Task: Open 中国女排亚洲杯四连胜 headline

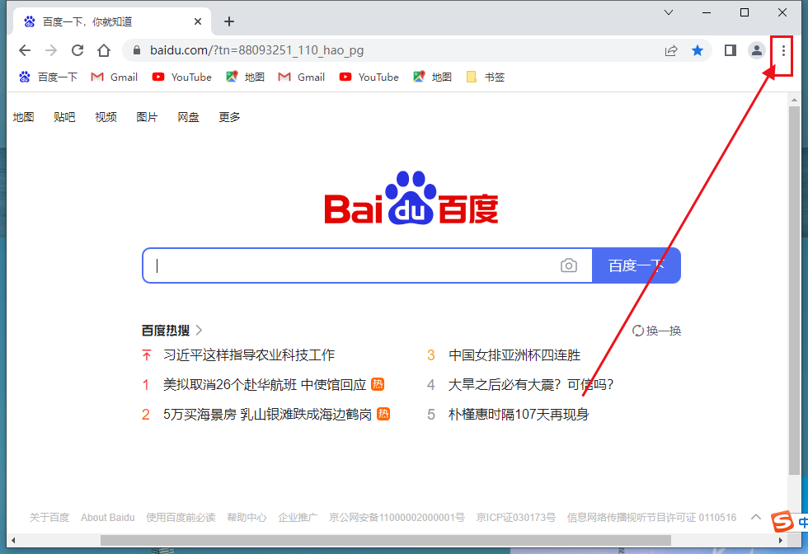Action: 514,355
